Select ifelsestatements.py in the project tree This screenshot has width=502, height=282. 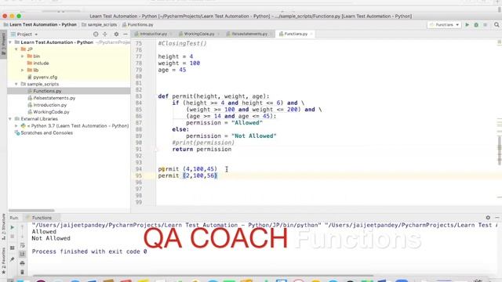(x=51, y=98)
